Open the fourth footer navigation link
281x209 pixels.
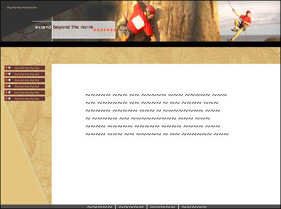(194, 207)
